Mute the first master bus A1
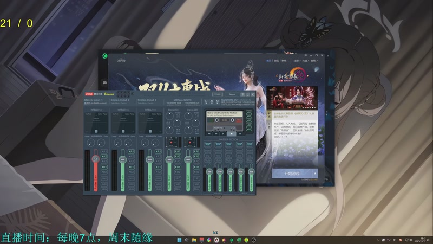 tap(208, 160)
